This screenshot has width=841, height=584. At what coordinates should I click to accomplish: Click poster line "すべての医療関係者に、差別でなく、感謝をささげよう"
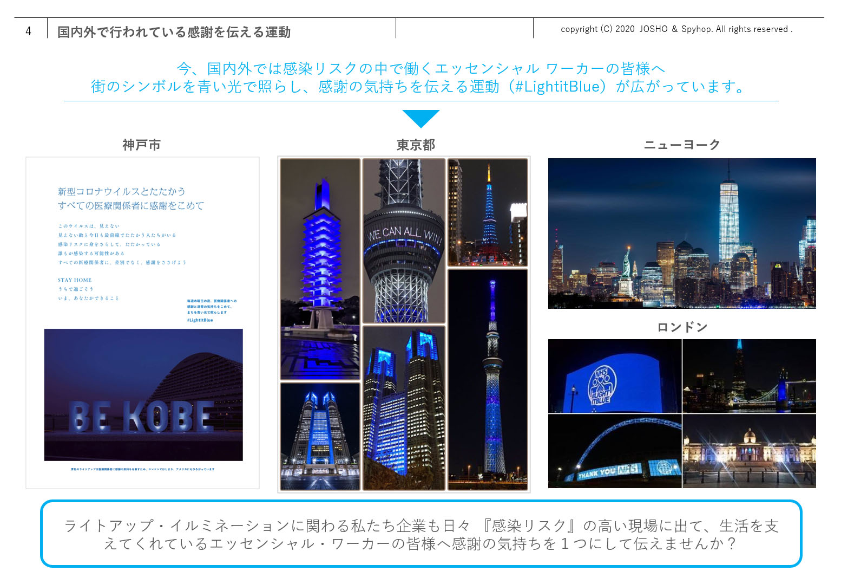pyautogui.click(x=122, y=262)
